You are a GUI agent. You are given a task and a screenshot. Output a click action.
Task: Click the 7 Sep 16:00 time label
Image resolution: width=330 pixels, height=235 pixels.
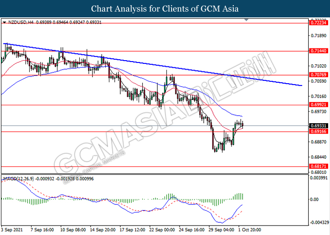tap(42, 230)
